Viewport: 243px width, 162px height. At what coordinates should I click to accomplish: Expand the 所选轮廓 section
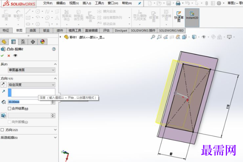55,137
